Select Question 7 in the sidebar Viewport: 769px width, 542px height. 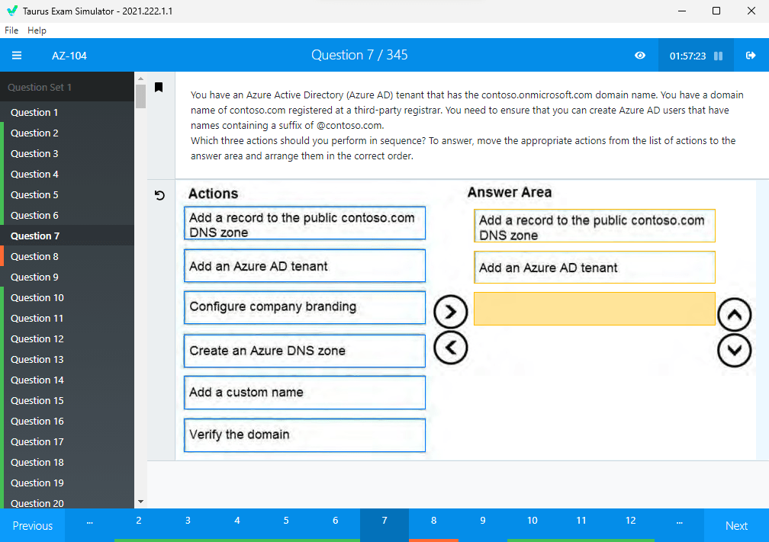67,236
